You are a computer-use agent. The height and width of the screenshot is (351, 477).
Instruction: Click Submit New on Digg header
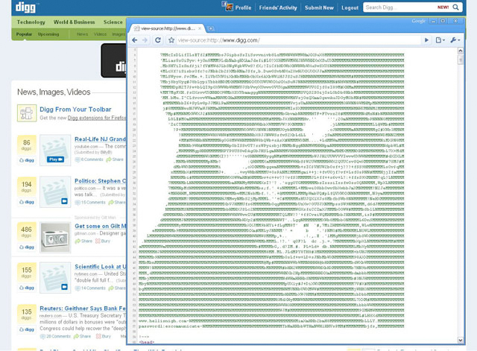tap(319, 7)
